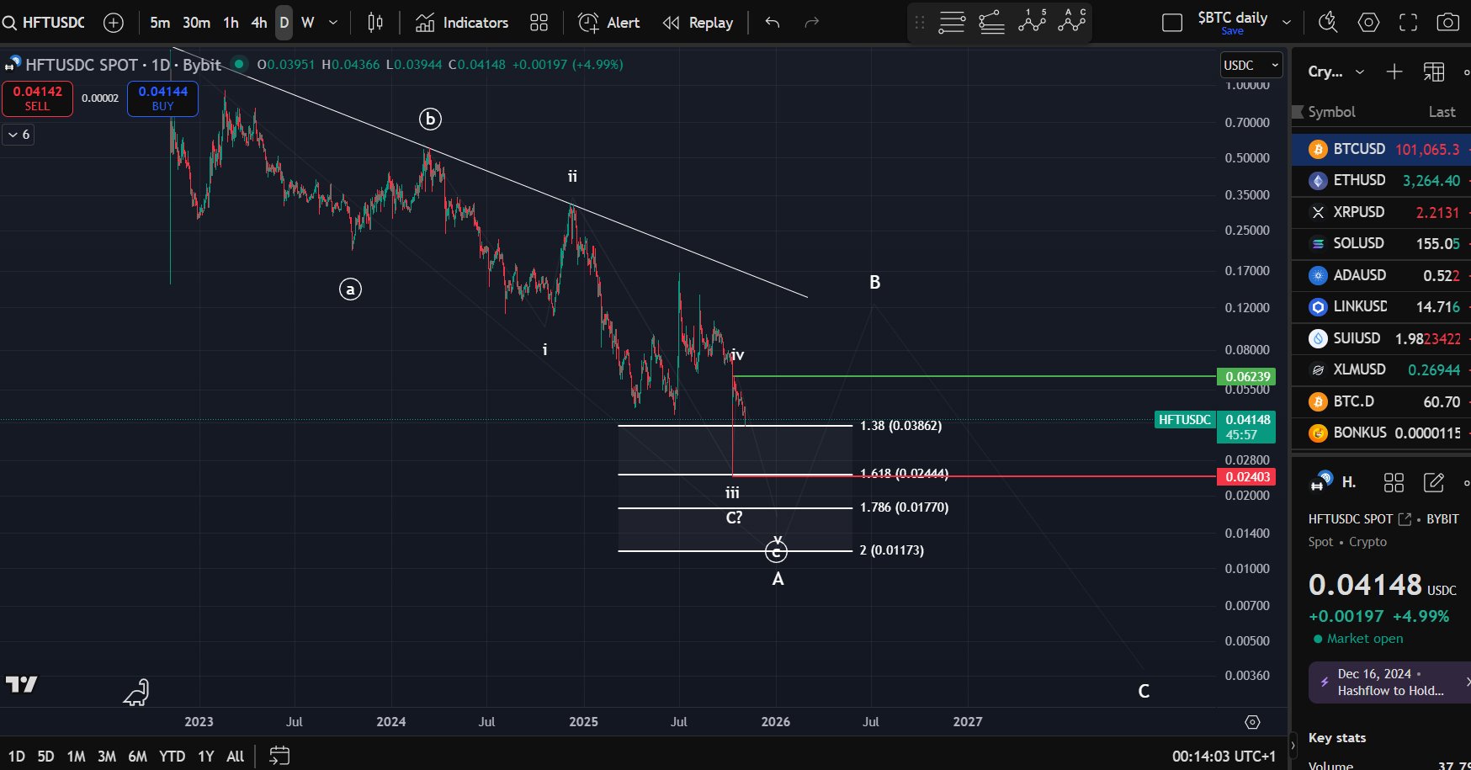Viewport: 1471px width, 770px height.
Task: Set chart range to 1D
Action: coord(17,757)
